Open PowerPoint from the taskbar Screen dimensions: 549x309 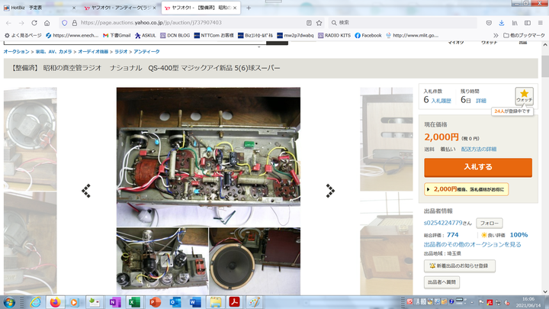[154, 302]
